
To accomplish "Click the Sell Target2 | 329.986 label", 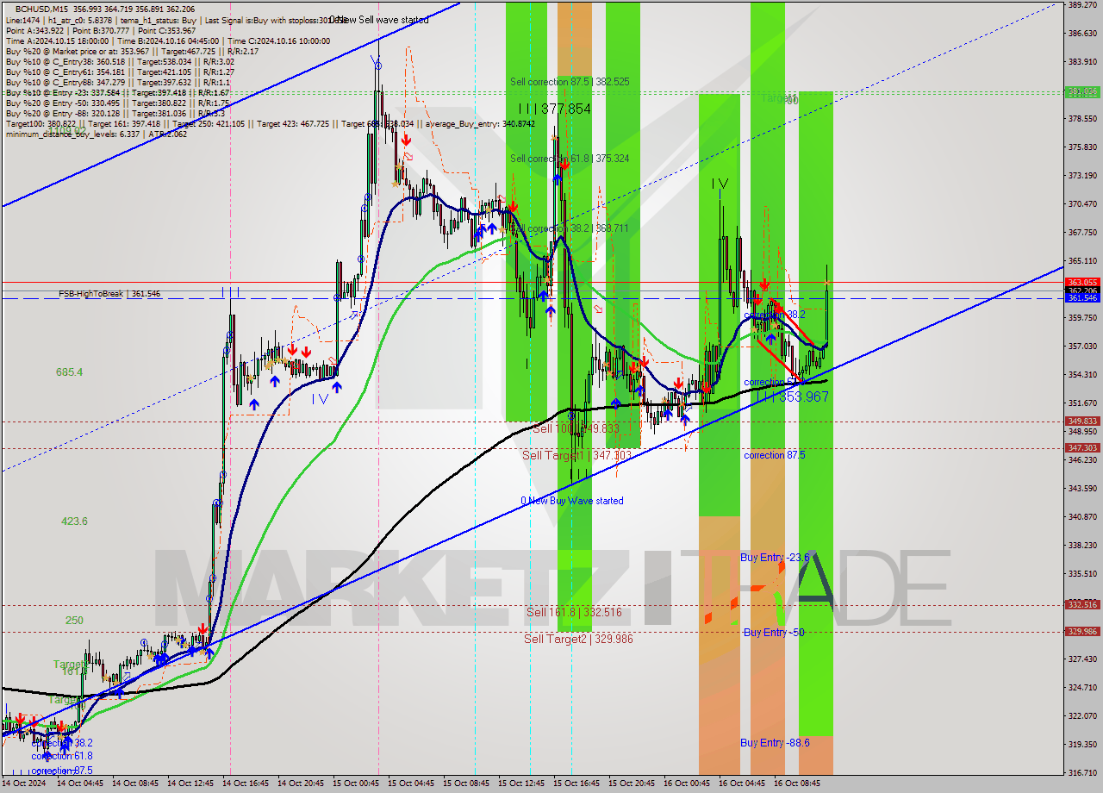I will (579, 639).
